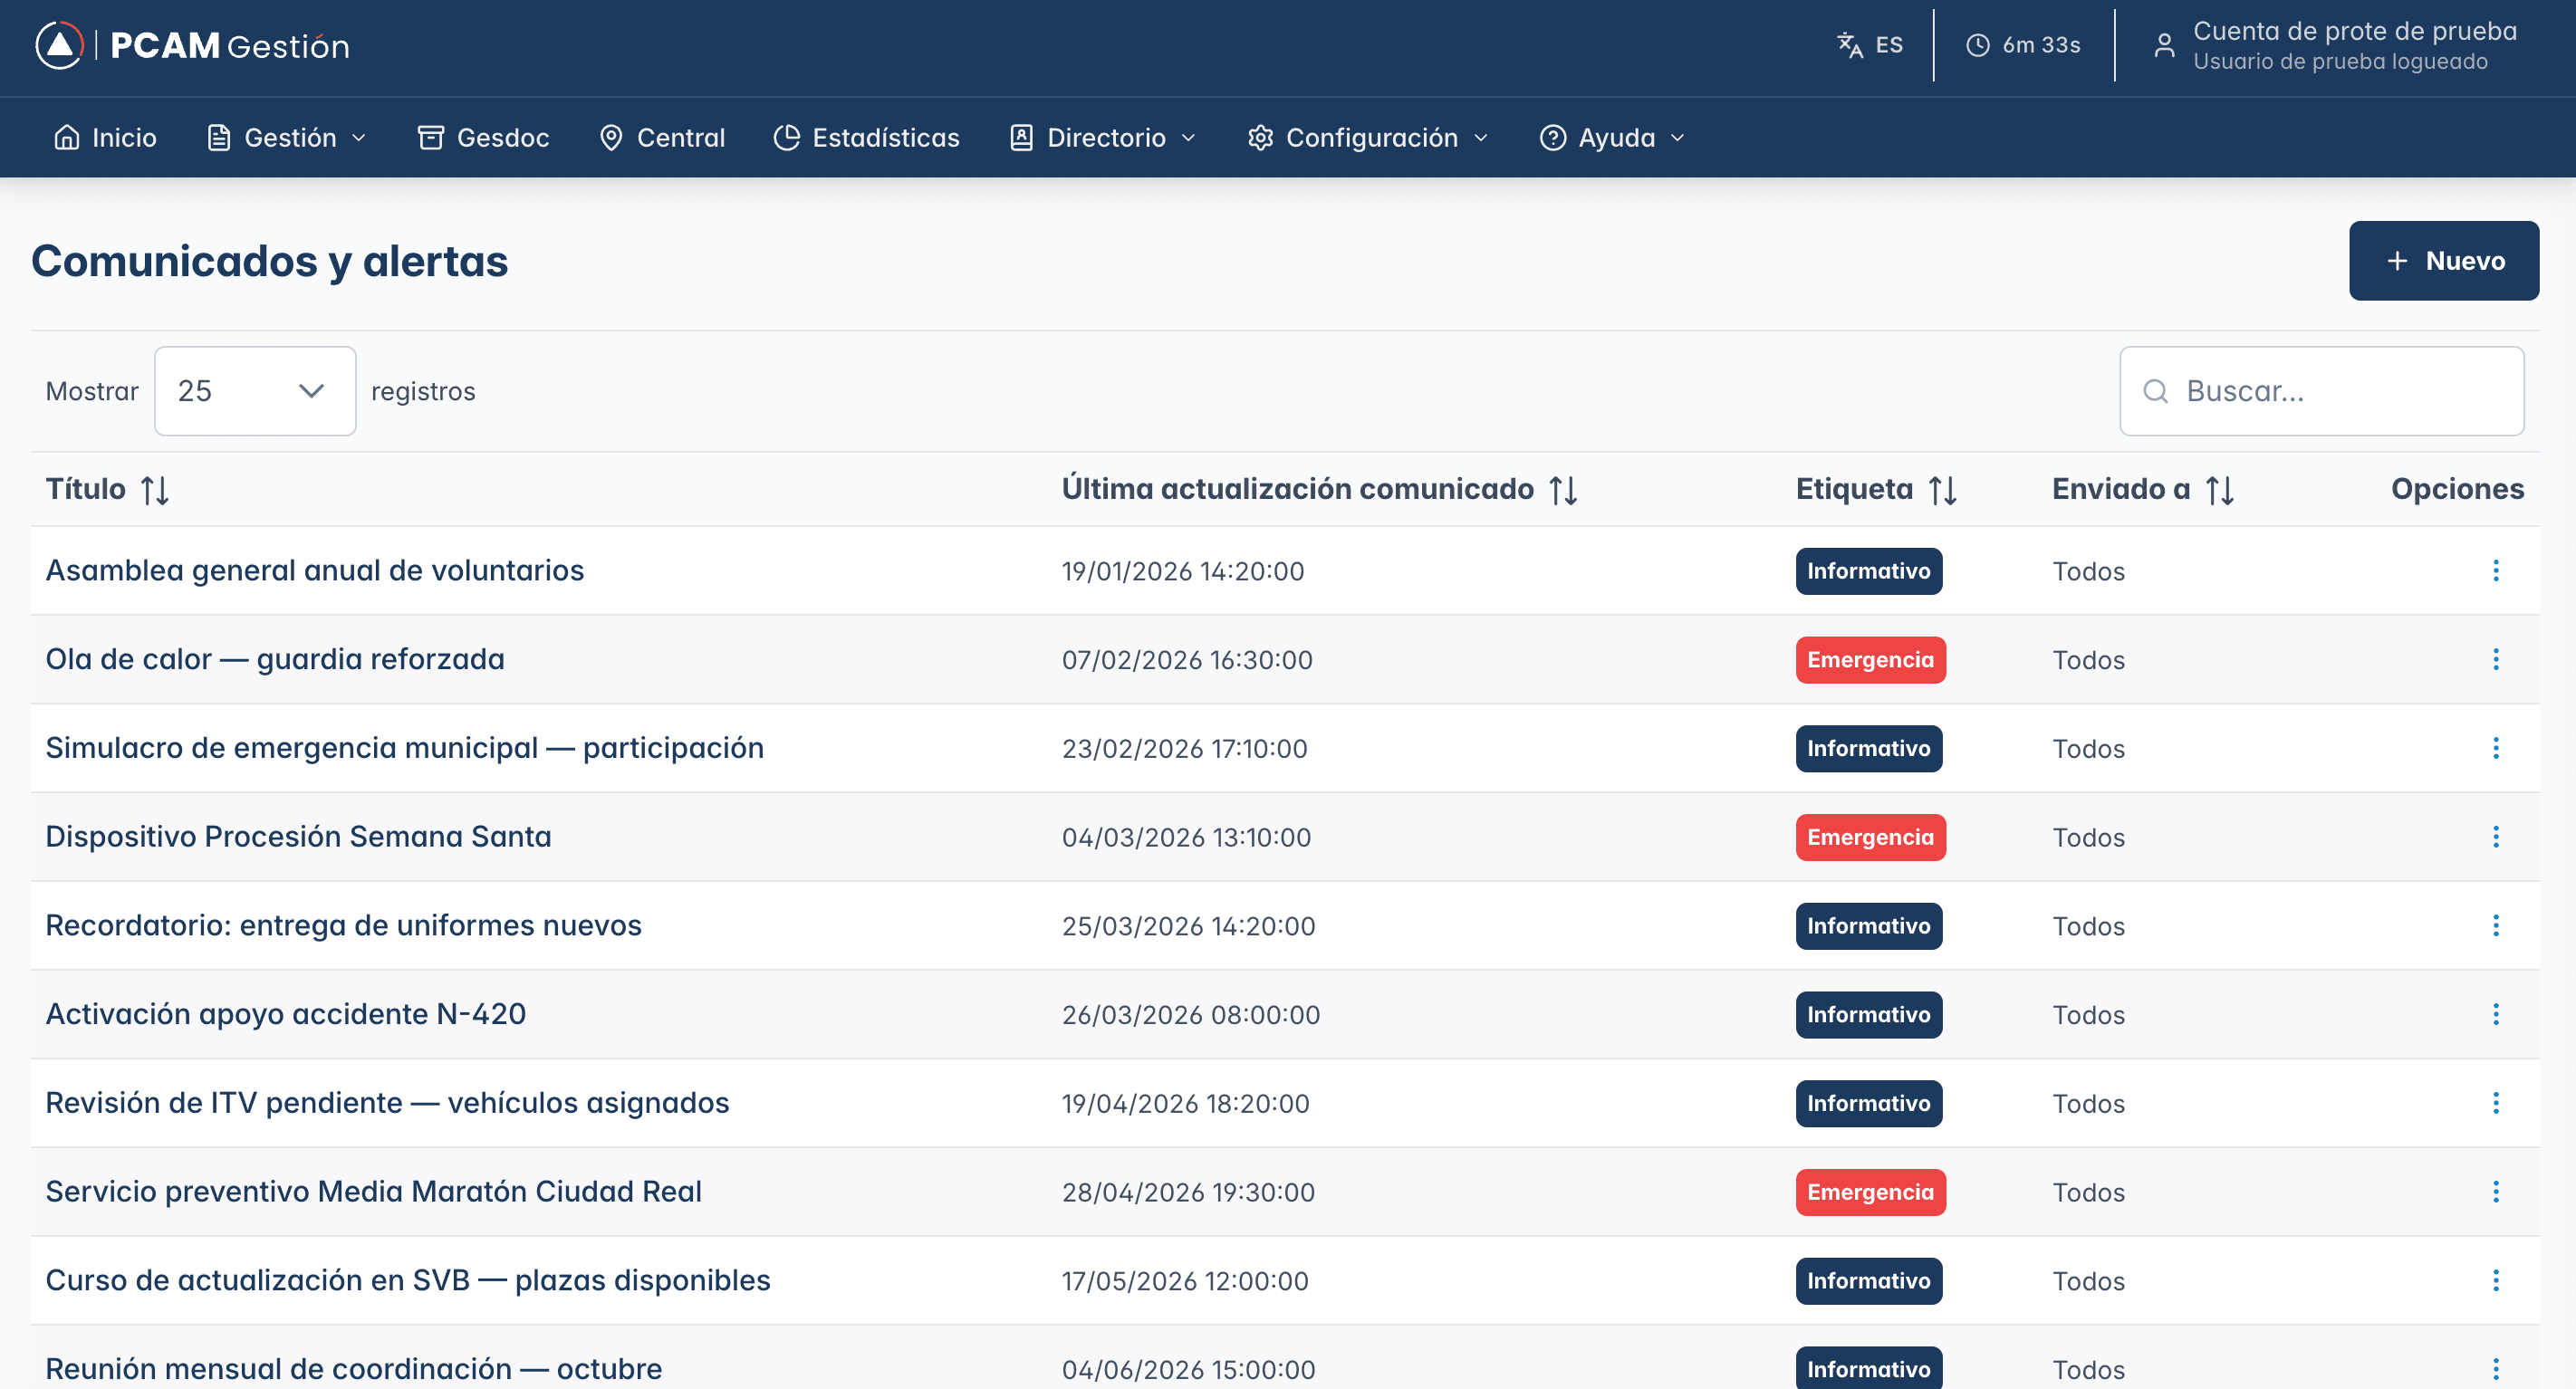Open options for Activación apoyo accidente N-420
Viewport: 2576px width, 1389px height.
(x=2495, y=1015)
